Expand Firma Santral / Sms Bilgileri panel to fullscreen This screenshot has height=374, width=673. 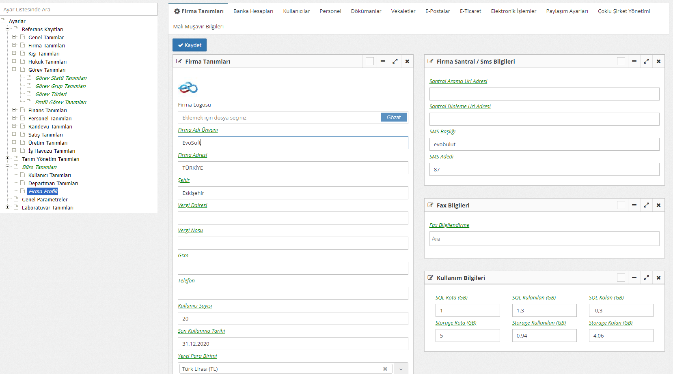pos(646,61)
